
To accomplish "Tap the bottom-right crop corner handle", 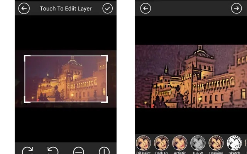I will pos(107,101).
